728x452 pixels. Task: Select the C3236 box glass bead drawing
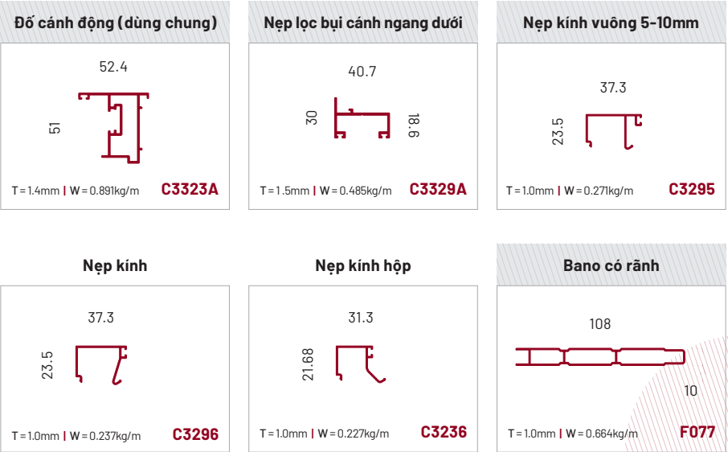pos(358,363)
